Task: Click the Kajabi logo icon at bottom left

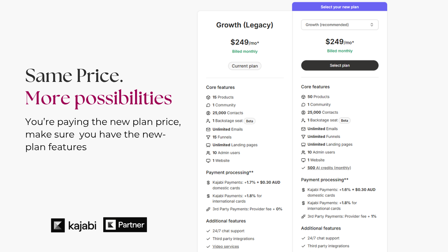Action: pyautogui.click(x=58, y=225)
